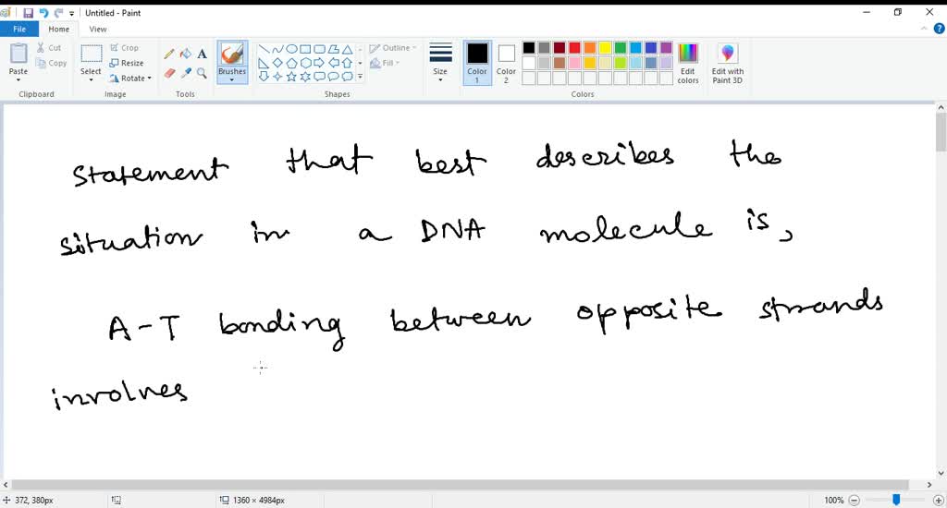
Task: Select the Pentagon shape
Action: click(291, 63)
